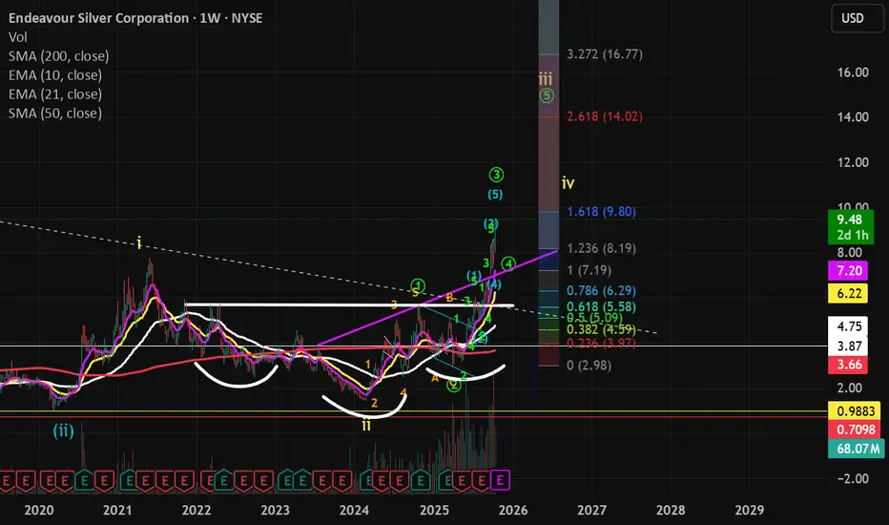Click the teal 68.07M volume label
This screenshot has width=889, height=525.
(x=857, y=449)
